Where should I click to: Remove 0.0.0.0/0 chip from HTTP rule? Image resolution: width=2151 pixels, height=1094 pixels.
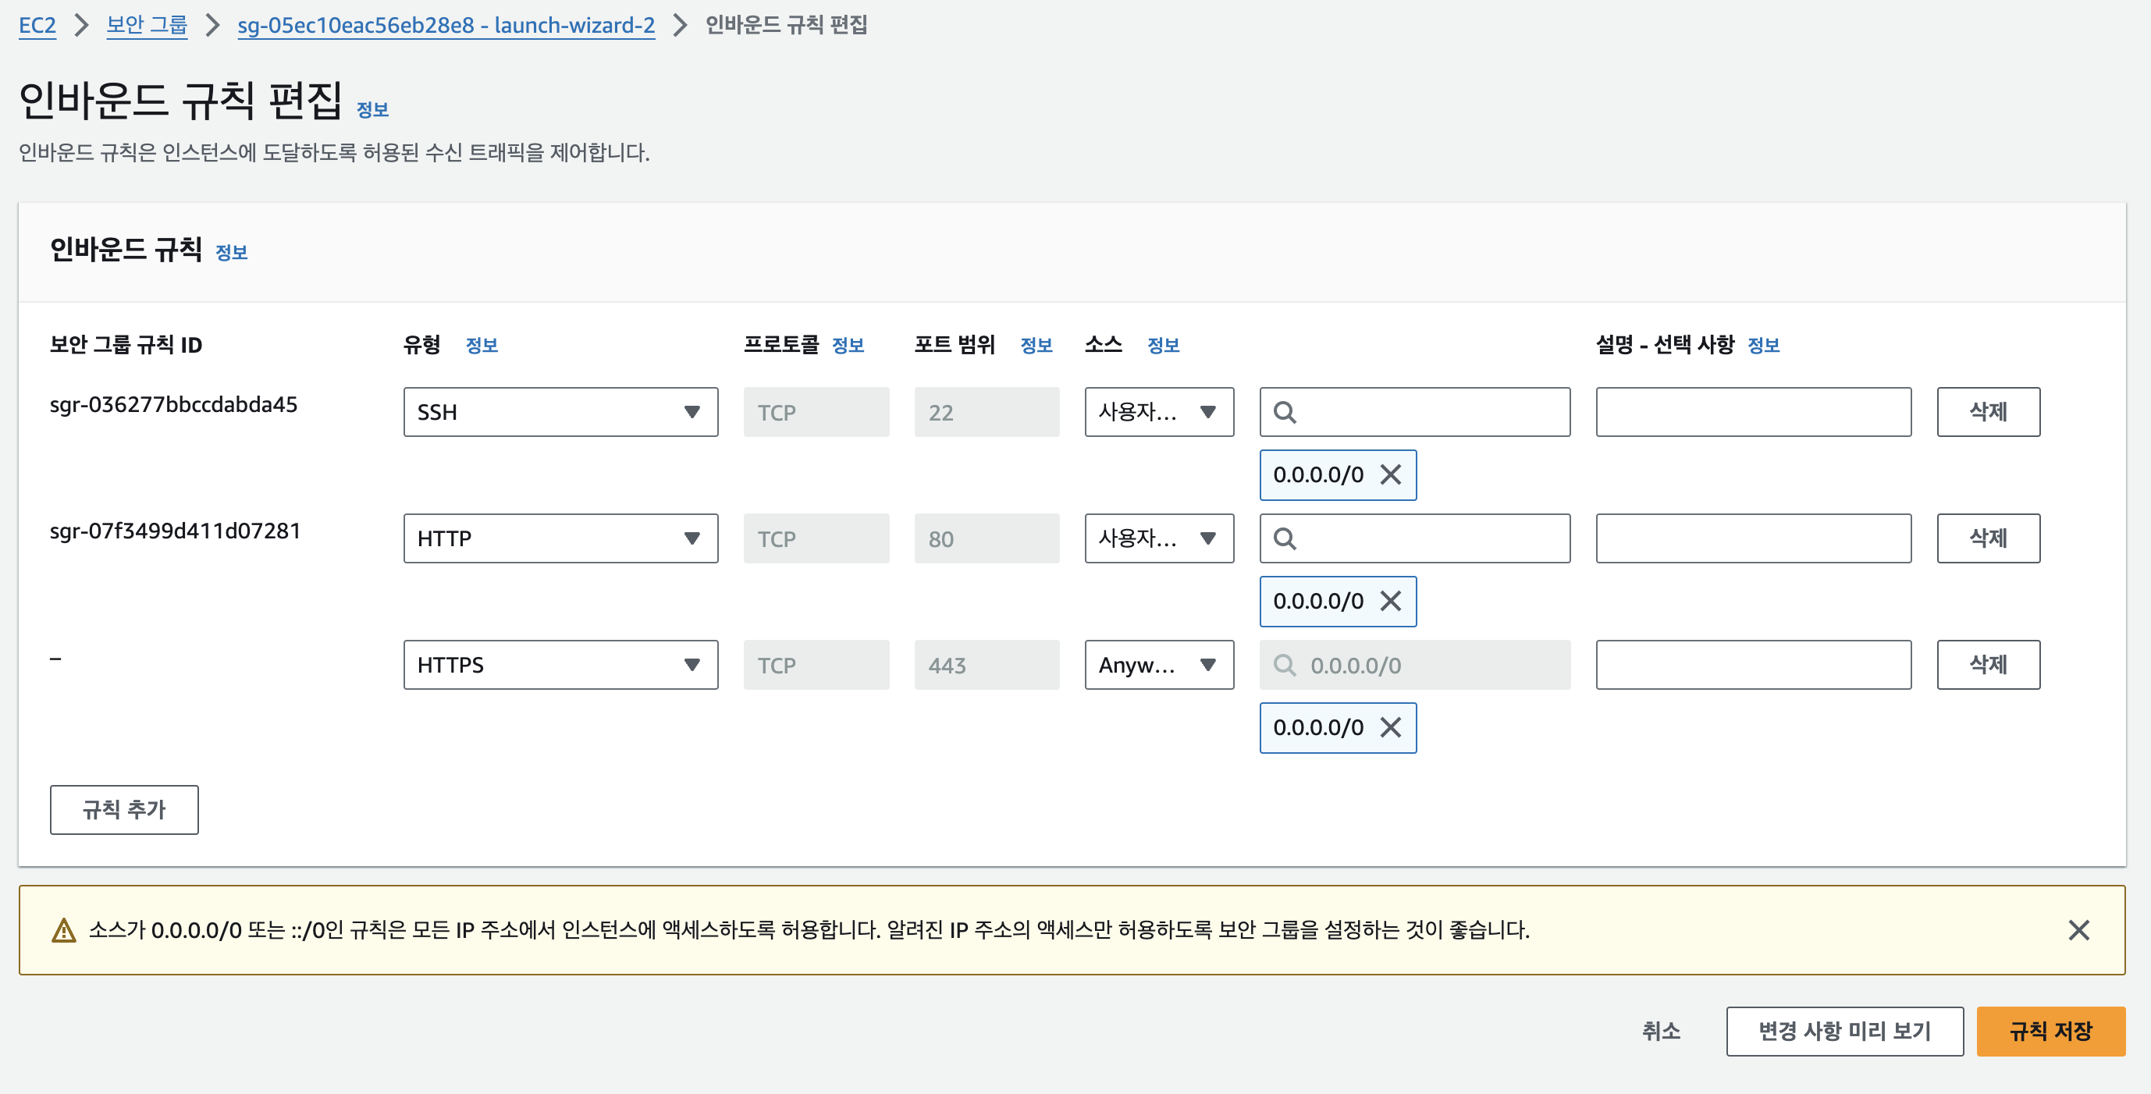(1390, 602)
